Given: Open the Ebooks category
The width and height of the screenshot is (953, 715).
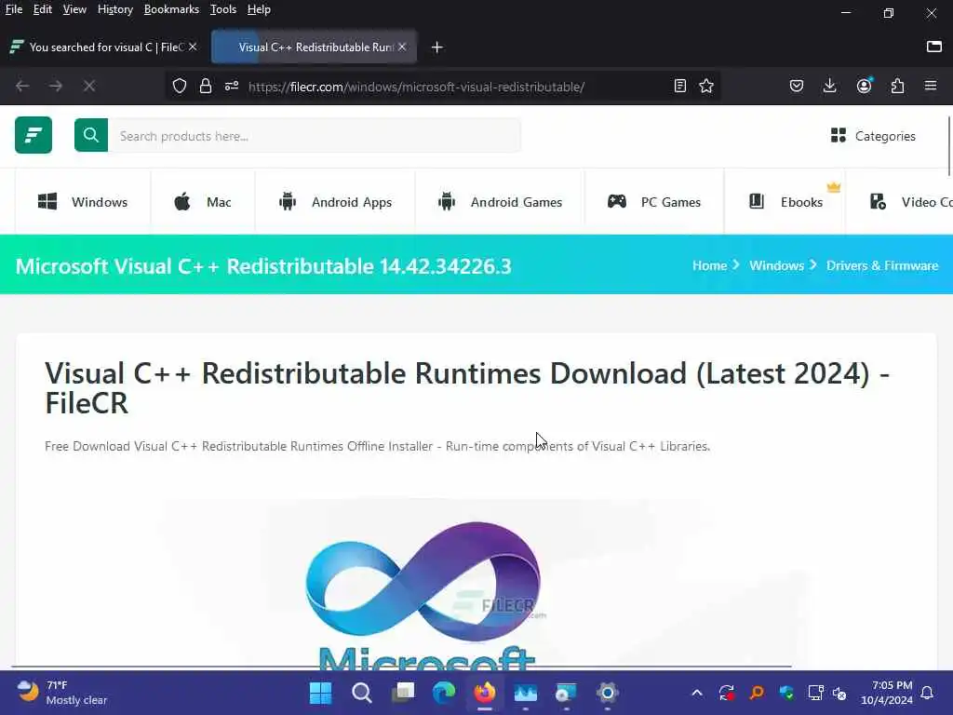Looking at the screenshot, I should (x=785, y=202).
